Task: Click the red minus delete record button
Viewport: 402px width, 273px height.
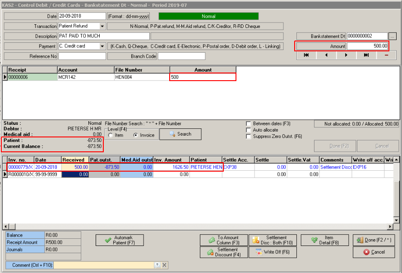Action: tap(386, 55)
